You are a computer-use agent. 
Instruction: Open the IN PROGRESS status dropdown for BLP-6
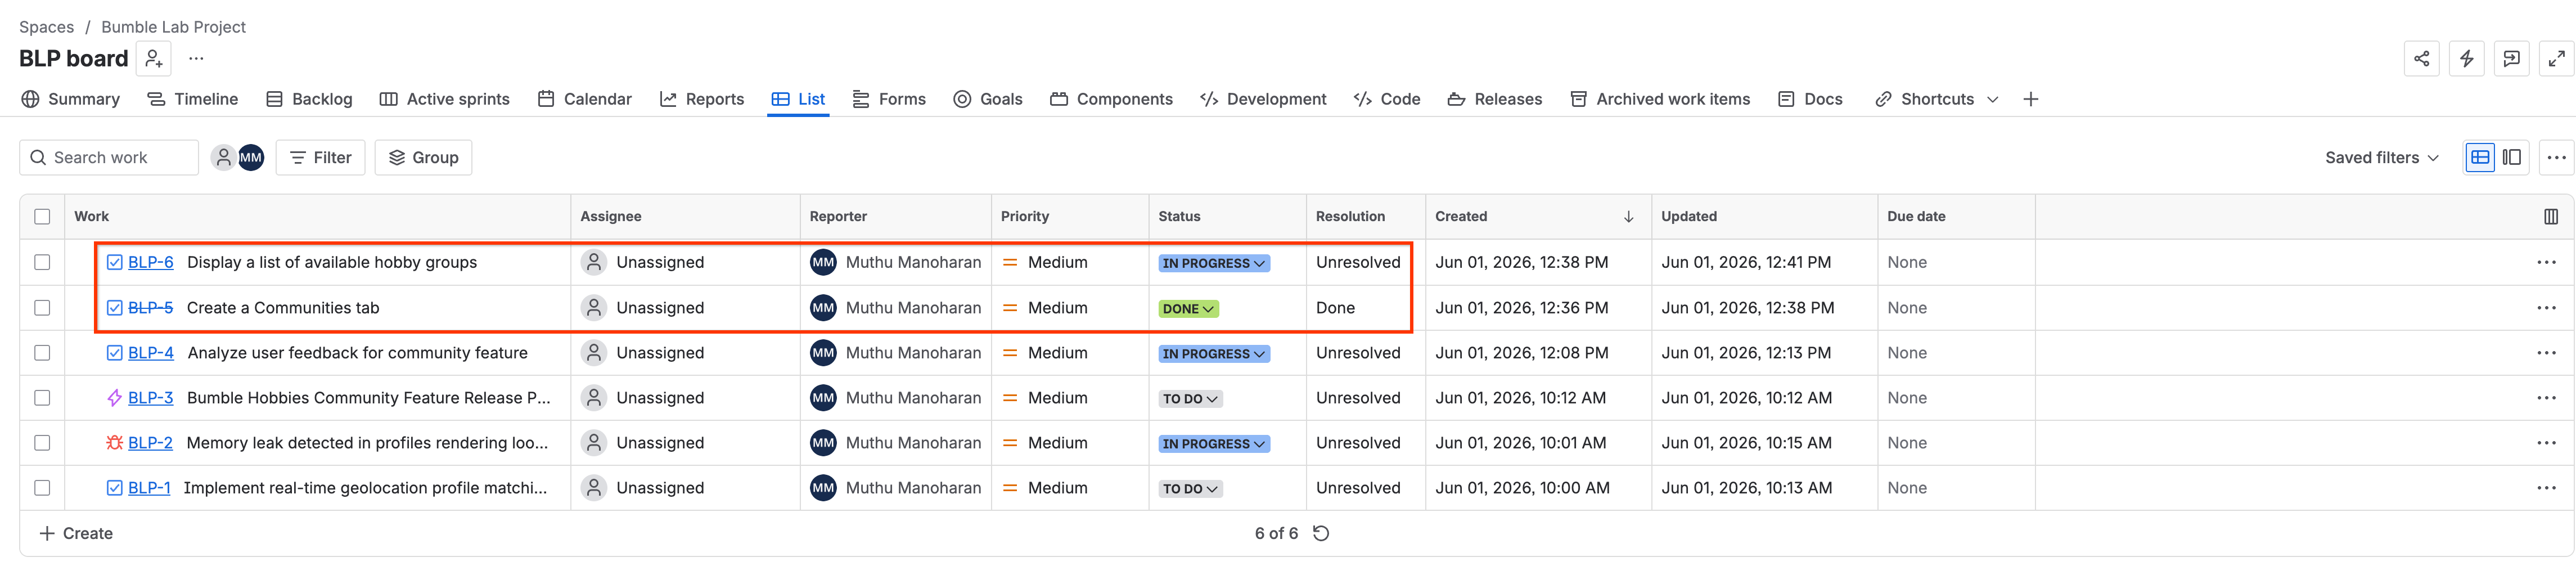coord(1213,264)
